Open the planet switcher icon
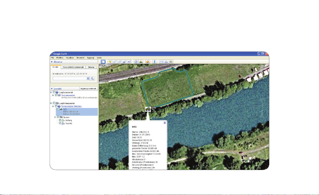 (x=148, y=61)
